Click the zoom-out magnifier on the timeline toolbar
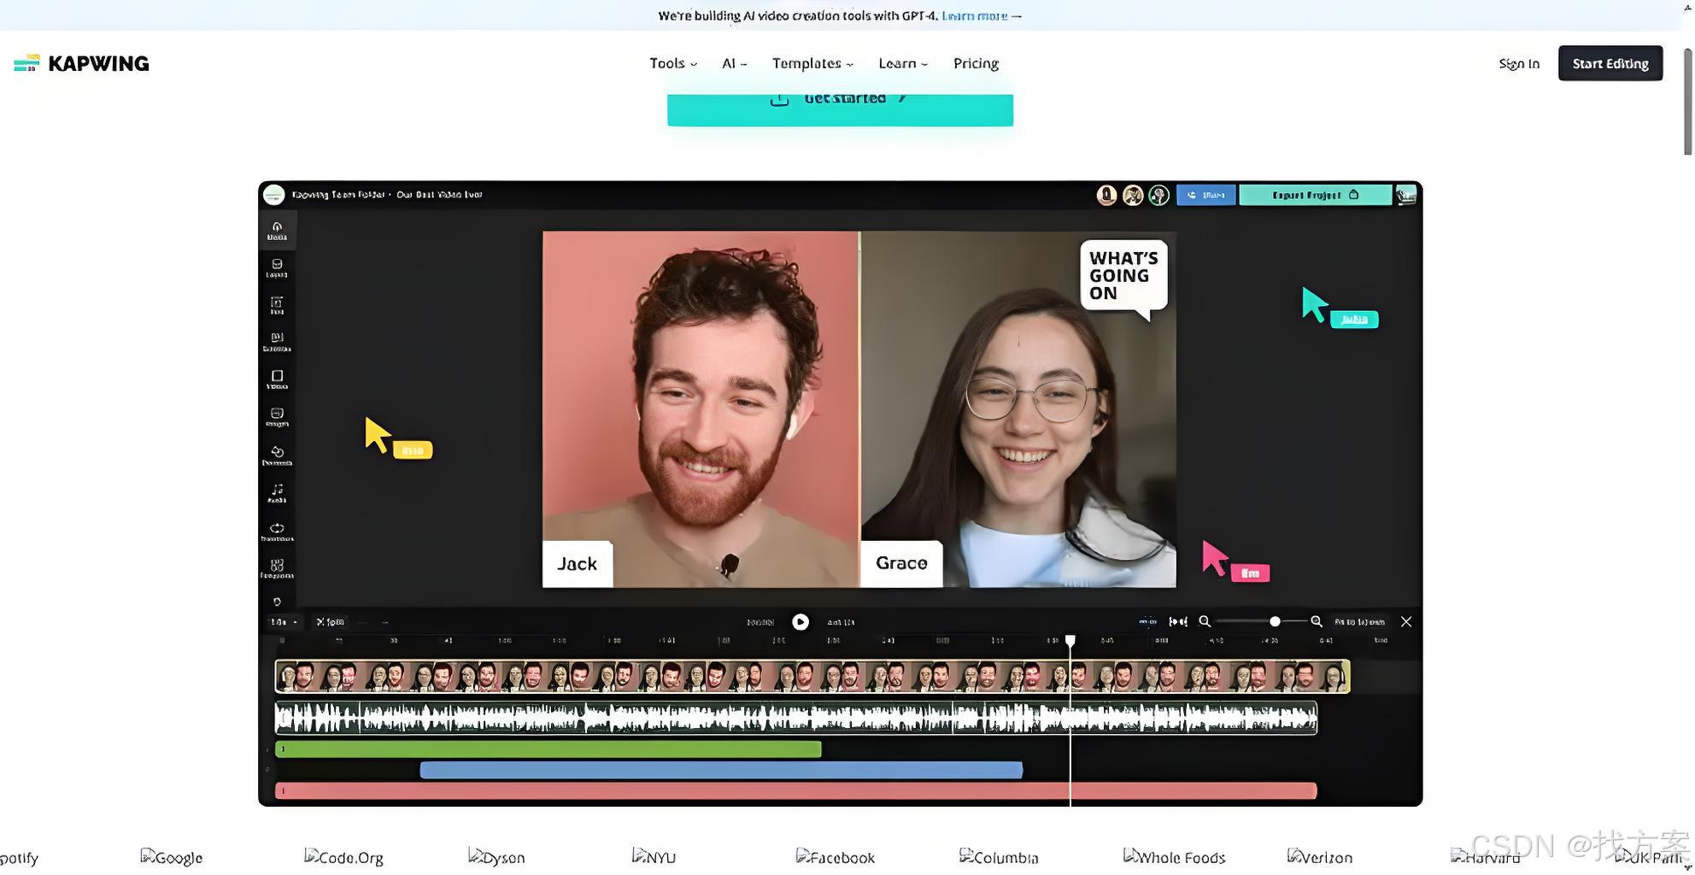 1205,622
